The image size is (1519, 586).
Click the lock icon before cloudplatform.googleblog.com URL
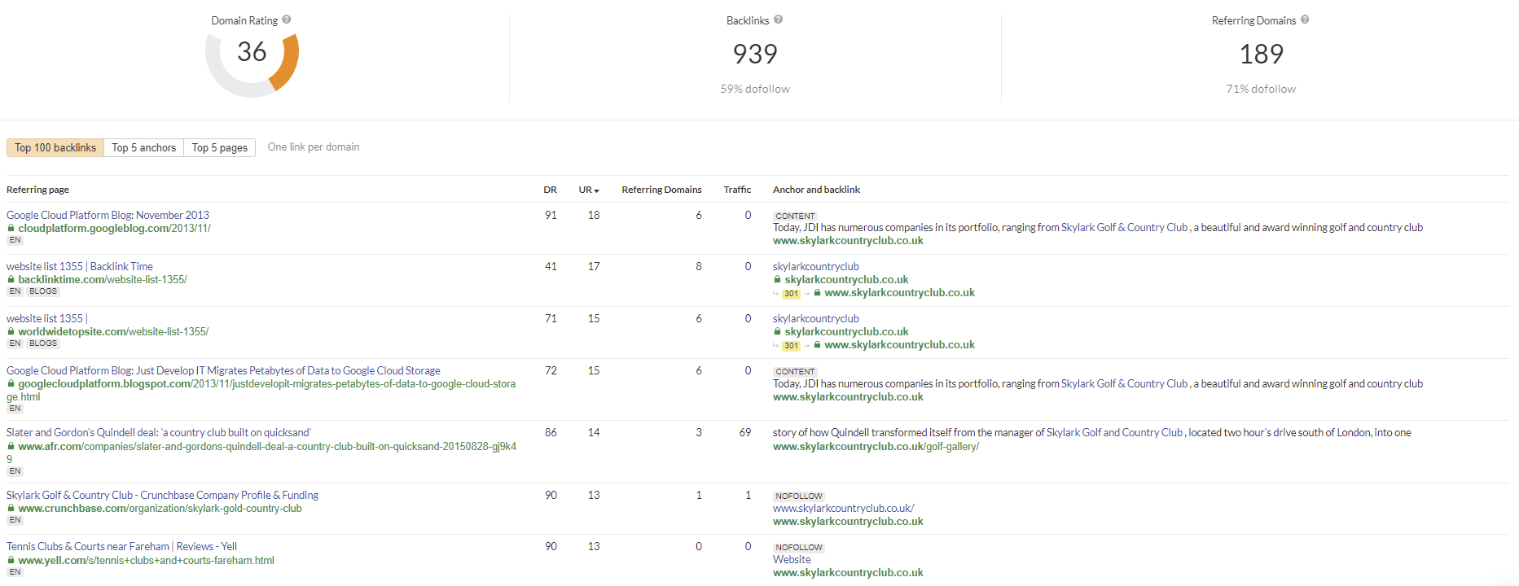pos(11,229)
